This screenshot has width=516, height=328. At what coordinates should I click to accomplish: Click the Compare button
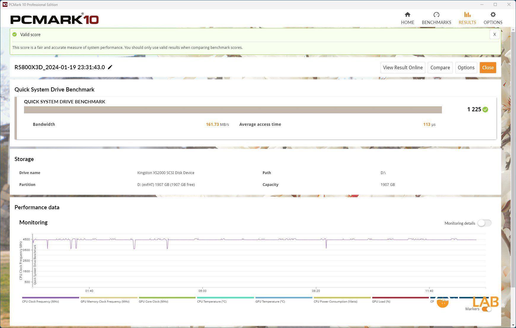point(440,67)
